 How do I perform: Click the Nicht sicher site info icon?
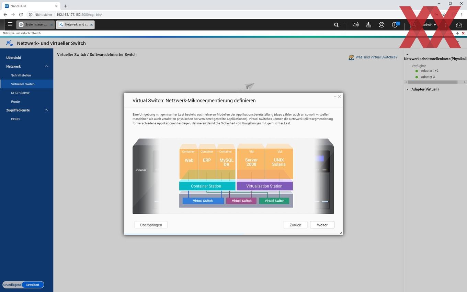click(x=31, y=14)
